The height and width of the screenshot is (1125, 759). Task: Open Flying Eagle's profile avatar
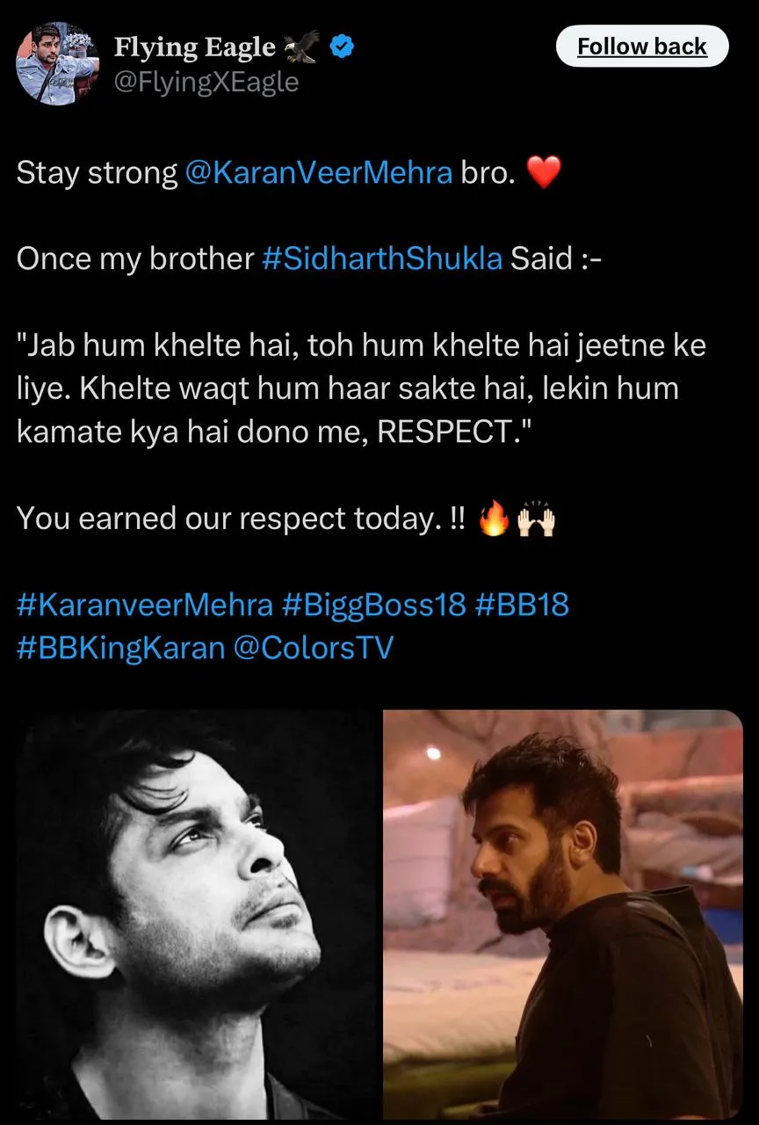tap(57, 63)
